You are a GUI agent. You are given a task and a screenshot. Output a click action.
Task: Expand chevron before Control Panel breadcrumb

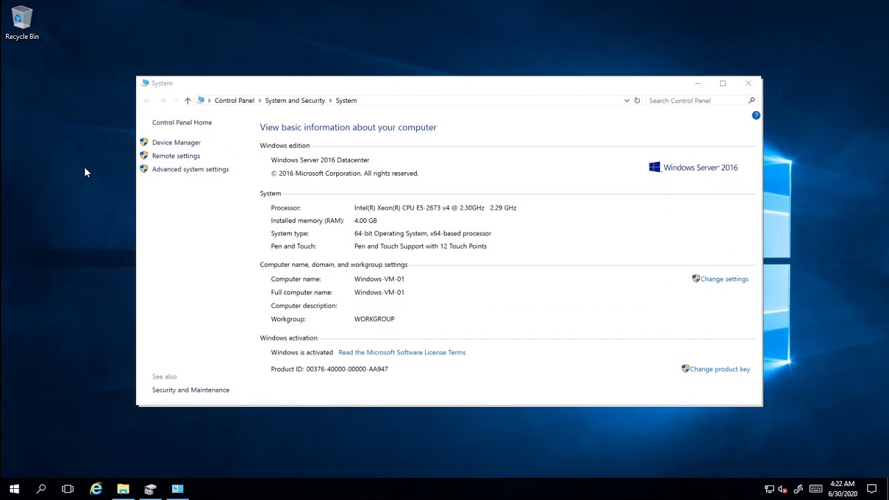pyautogui.click(x=209, y=101)
